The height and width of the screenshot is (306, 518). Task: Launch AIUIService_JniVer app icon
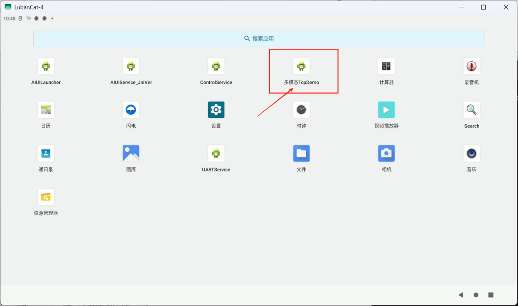pyautogui.click(x=131, y=66)
